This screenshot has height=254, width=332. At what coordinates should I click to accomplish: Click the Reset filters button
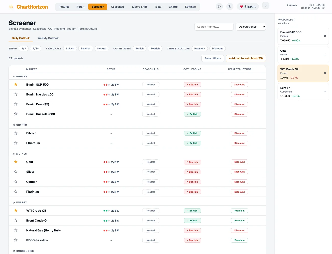point(213,58)
